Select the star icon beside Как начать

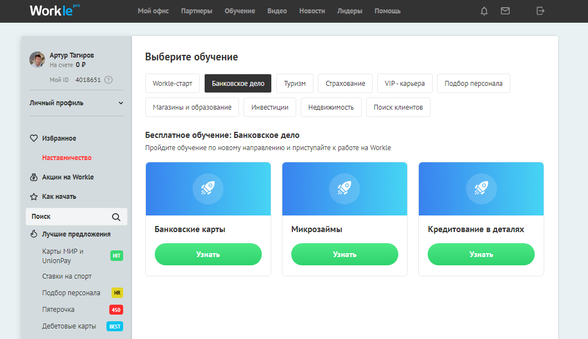click(x=34, y=196)
